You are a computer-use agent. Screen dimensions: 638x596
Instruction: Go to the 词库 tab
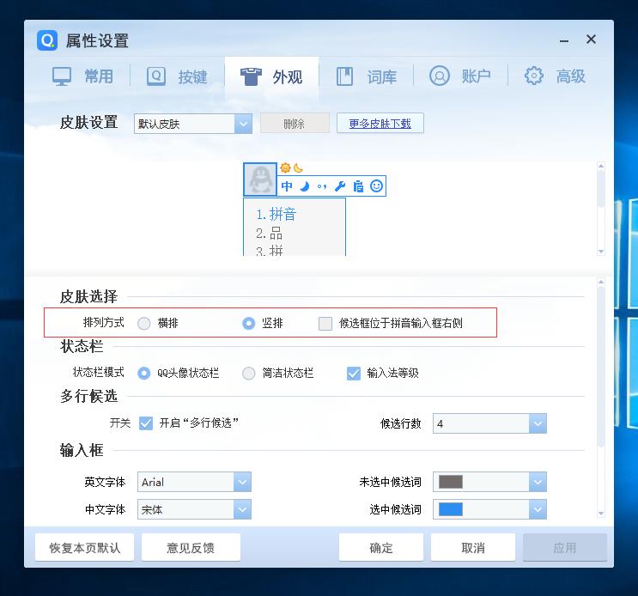coord(367,76)
